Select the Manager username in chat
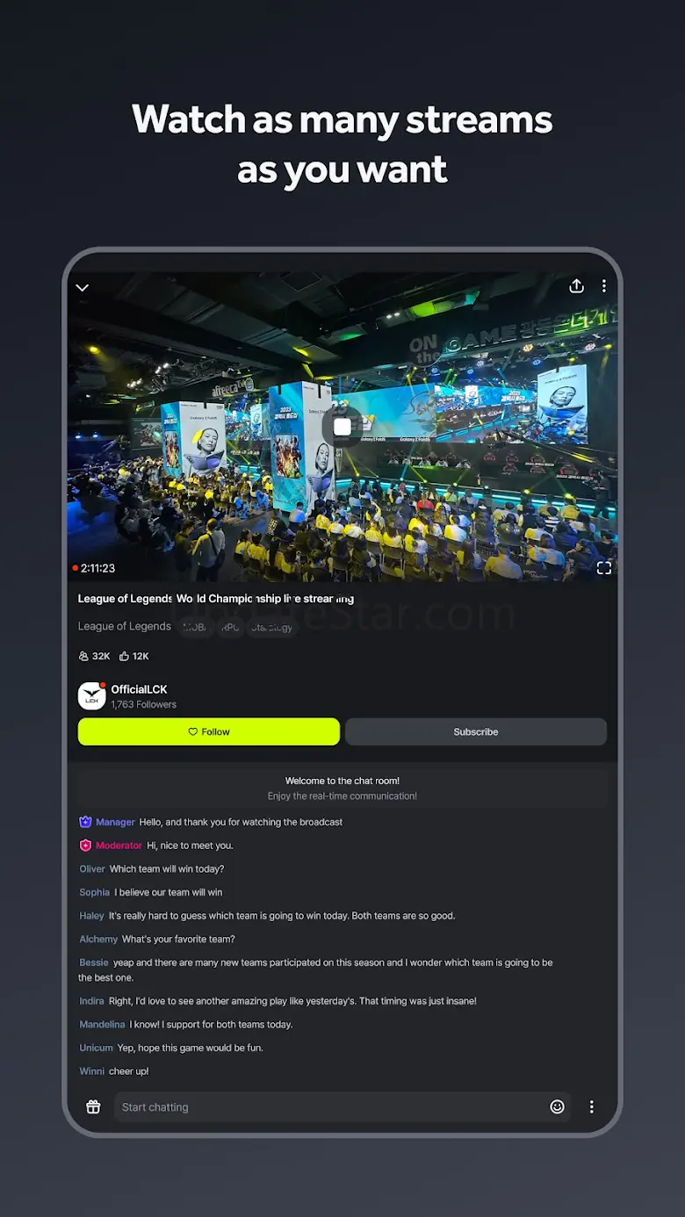This screenshot has width=685, height=1217. pyautogui.click(x=115, y=822)
